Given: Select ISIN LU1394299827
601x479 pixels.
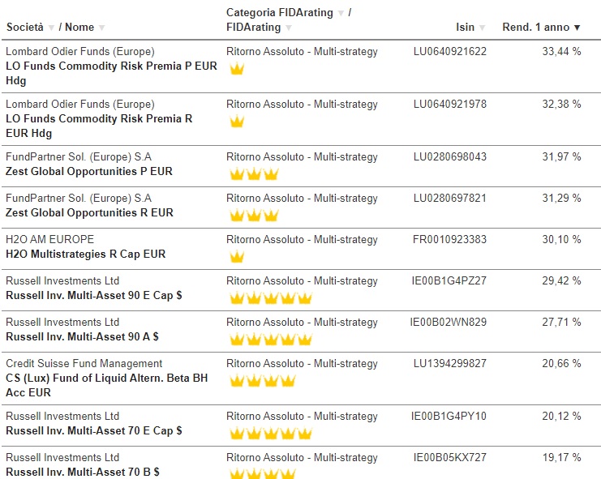Looking at the screenshot, I should (449, 363).
